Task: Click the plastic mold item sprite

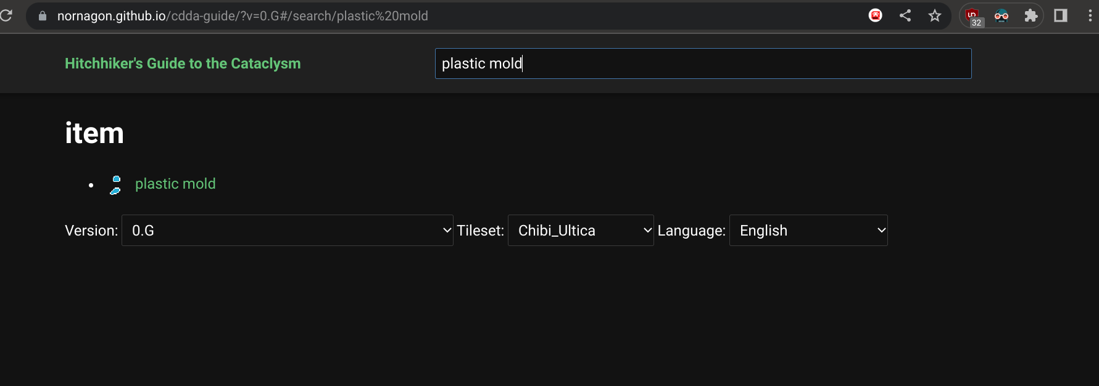Action: 115,184
